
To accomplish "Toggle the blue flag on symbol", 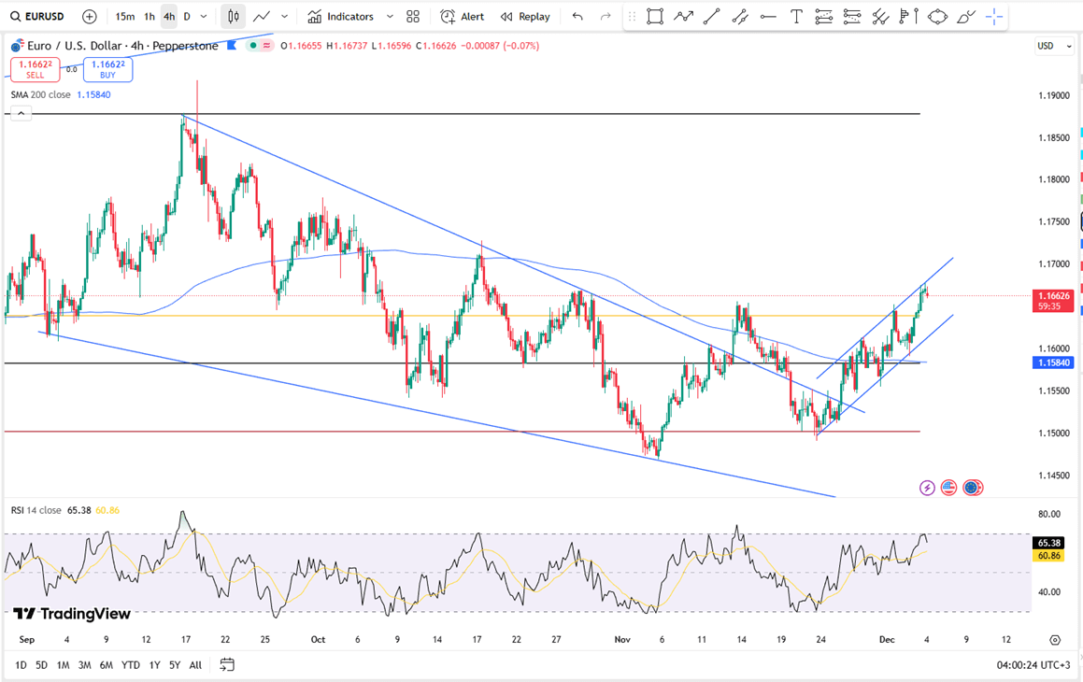I will (232, 46).
